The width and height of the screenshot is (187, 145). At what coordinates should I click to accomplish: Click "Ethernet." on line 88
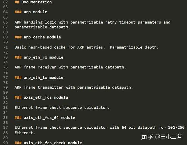[x=25, y=133]
